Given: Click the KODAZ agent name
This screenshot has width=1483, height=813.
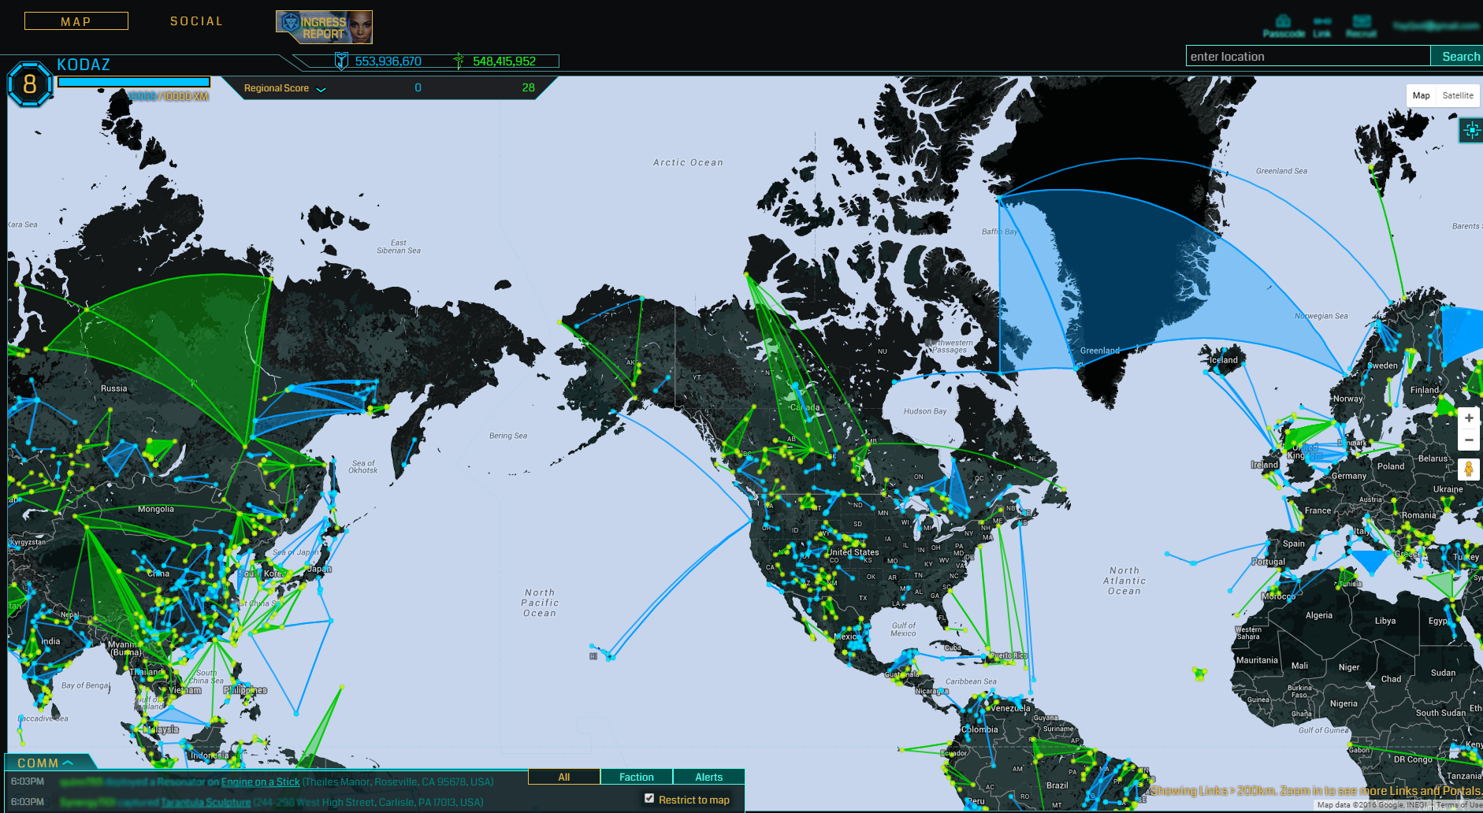Looking at the screenshot, I should pyautogui.click(x=84, y=65).
